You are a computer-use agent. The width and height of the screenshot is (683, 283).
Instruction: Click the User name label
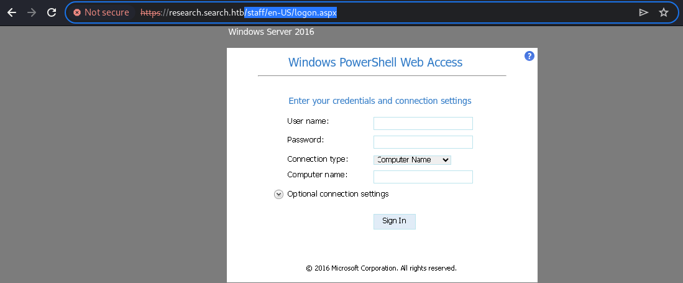tap(308, 121)
